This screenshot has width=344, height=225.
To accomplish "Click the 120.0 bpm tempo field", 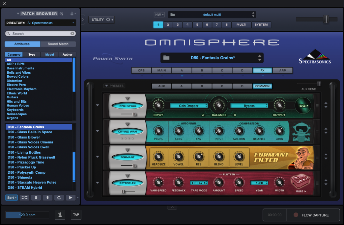I will coord(27,215).
